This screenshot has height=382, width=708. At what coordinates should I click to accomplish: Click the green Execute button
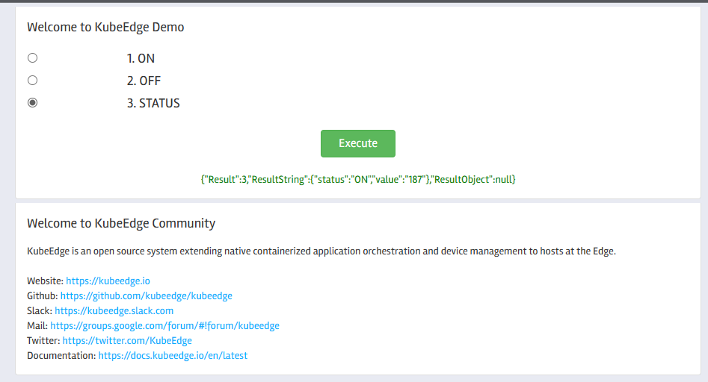point(358,144)
